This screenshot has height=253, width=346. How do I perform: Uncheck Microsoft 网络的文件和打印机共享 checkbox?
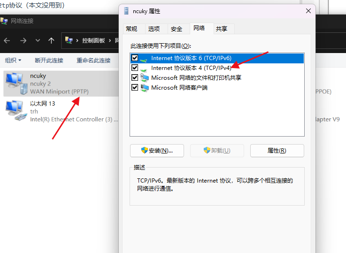(x=135, y=77)
